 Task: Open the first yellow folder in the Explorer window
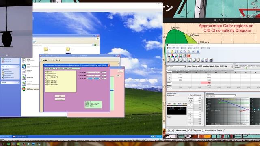coord(46,49)
